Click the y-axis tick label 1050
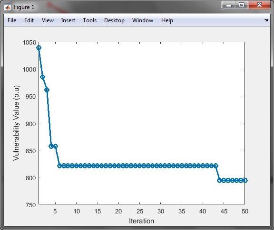 pos(29,42)
